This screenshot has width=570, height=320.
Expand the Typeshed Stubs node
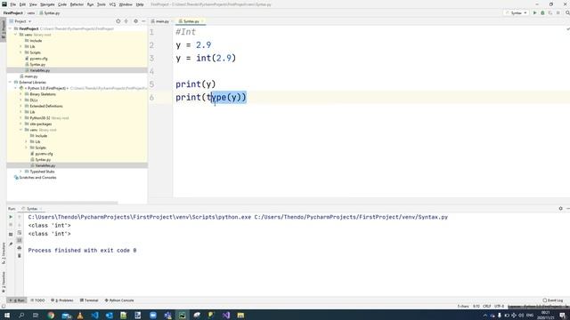(x=21, y=172)
